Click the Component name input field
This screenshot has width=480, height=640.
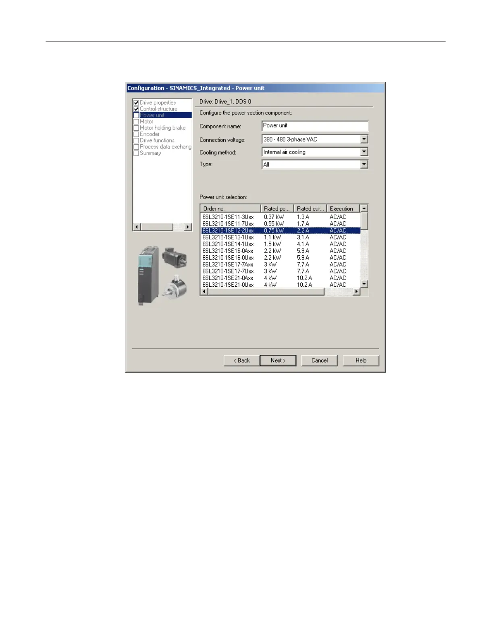(x=315, y=126)
